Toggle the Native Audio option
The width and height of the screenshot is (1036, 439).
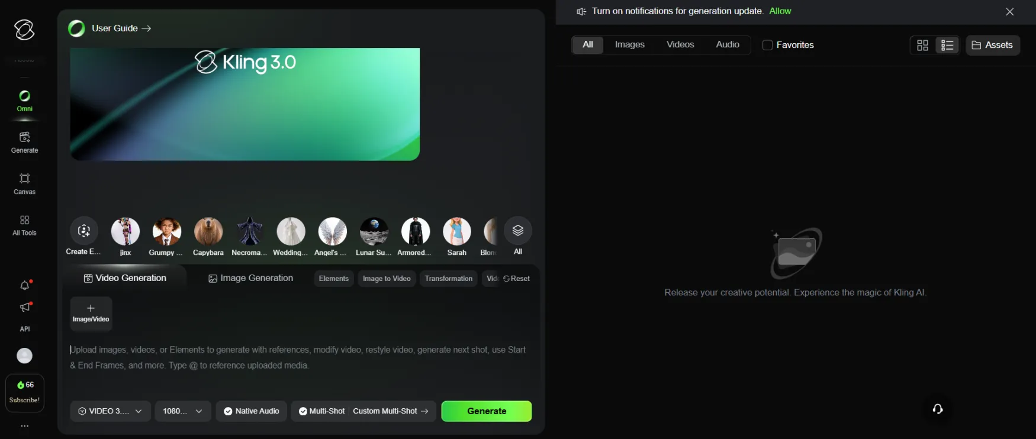(251, 411)
